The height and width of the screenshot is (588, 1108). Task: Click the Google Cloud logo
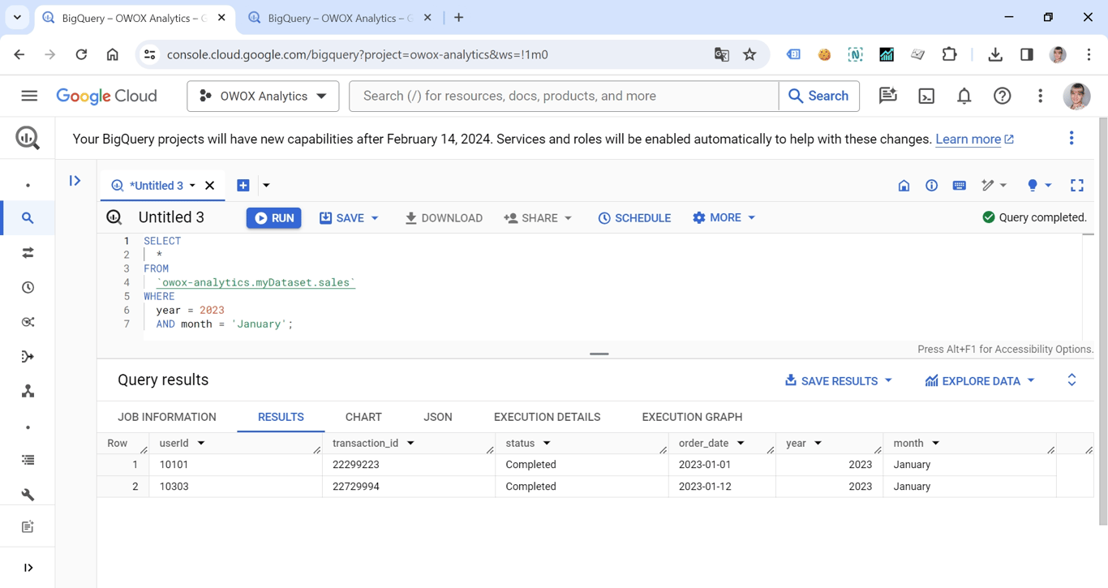pos(106,96)
